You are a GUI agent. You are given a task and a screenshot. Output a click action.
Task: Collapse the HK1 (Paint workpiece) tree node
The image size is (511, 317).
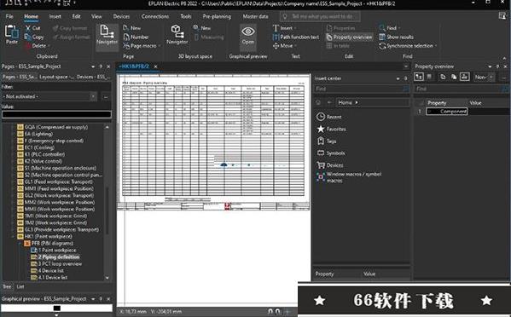(x=14, y=237)
